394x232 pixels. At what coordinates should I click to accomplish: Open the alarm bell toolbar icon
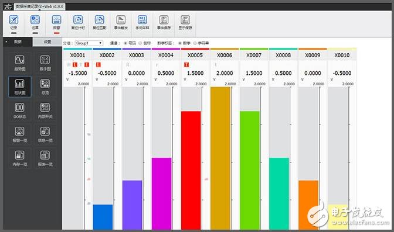pyautogui.click(x=56, y=20)
